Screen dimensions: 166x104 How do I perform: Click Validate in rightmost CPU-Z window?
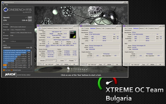tap(152, 65)
